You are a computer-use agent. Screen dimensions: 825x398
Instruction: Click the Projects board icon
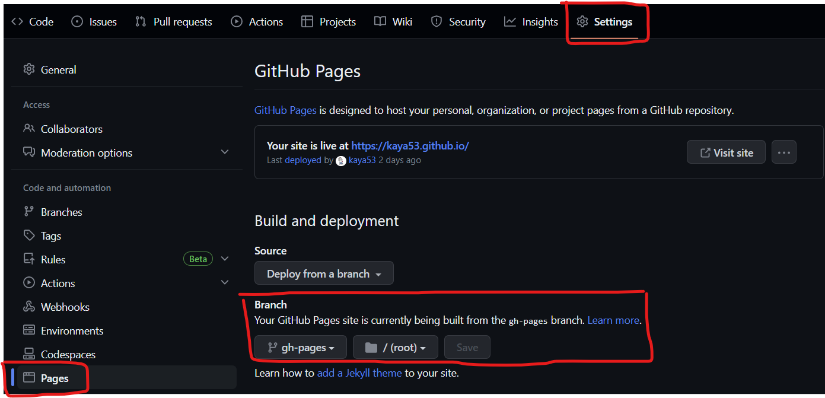307,21
